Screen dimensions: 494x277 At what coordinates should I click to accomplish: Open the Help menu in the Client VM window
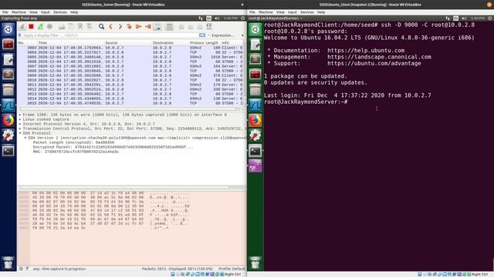[321, 12]
